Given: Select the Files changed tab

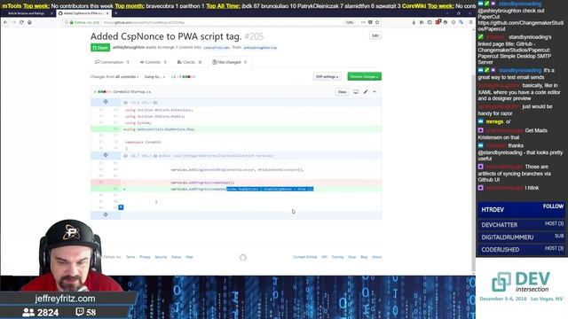Looking at the screenshot, I should [x=230, y=62].
